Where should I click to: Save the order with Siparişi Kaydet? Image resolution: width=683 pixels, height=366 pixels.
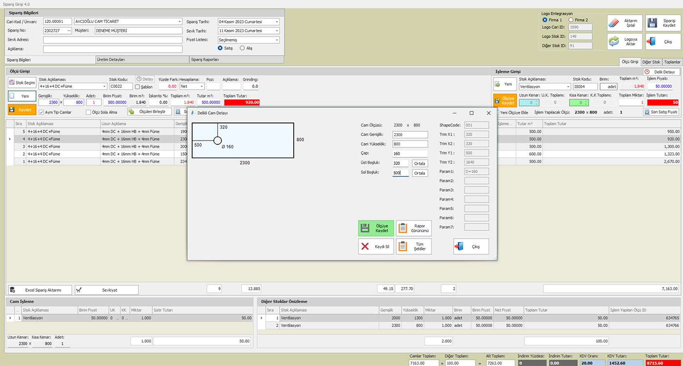click(x=663, y=23)
